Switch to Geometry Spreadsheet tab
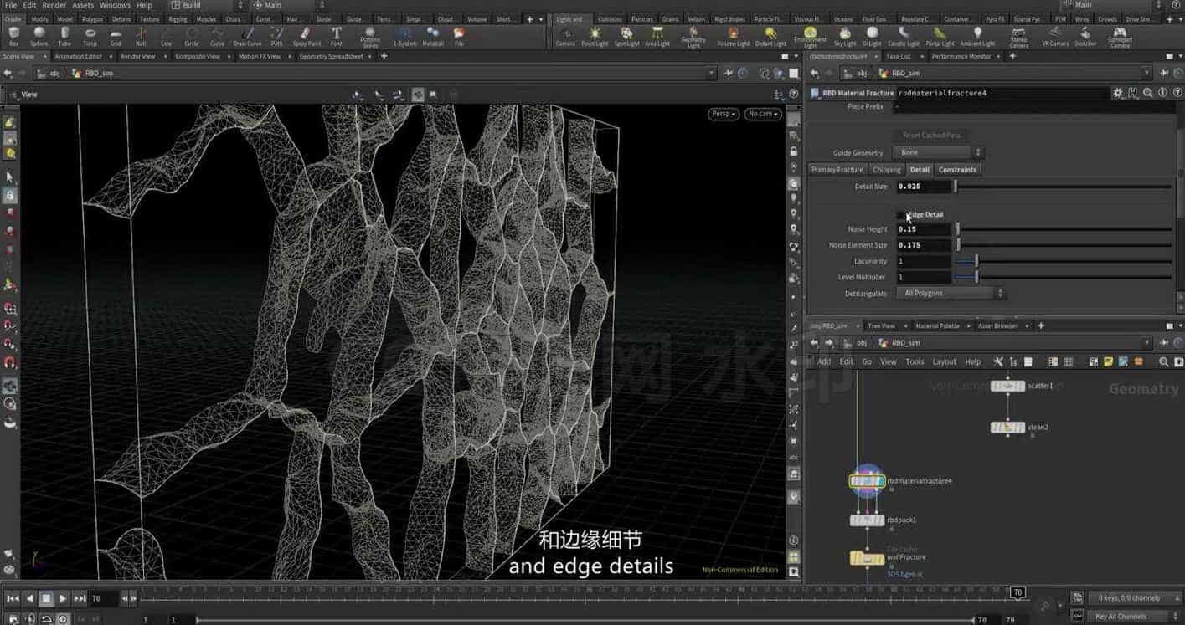 tap(332, 56)
